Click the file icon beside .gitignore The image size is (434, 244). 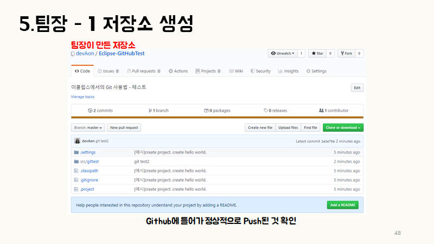point(76,180)
